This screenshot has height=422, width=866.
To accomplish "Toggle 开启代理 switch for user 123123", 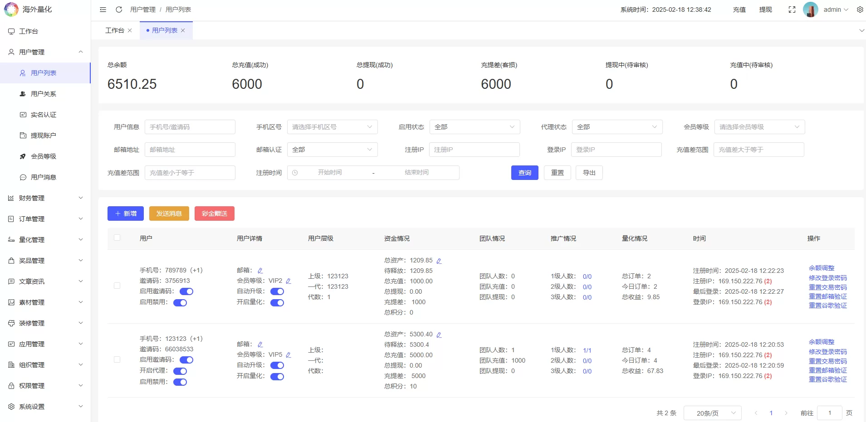I will pyautogui.click(x=180, y=371).
